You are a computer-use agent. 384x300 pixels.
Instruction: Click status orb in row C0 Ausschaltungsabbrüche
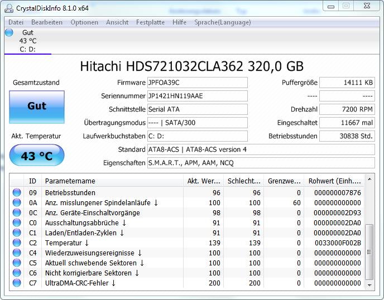coord(17,222)
